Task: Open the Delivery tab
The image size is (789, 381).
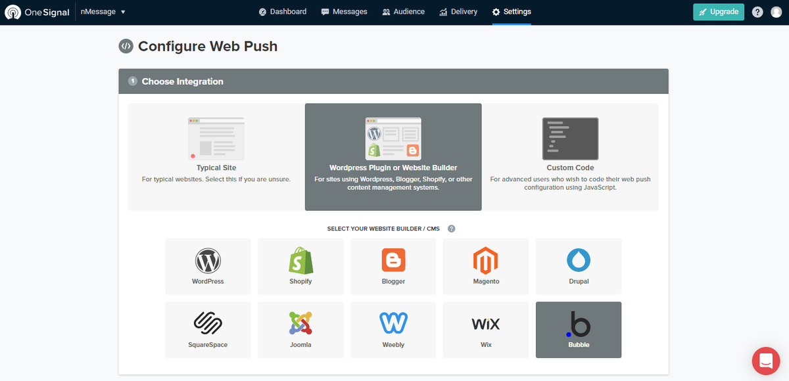Action: coord(458,12)
